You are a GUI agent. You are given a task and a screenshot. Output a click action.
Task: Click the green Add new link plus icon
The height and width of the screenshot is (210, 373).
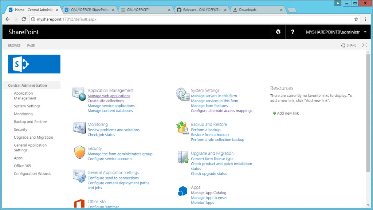point(274,113)
